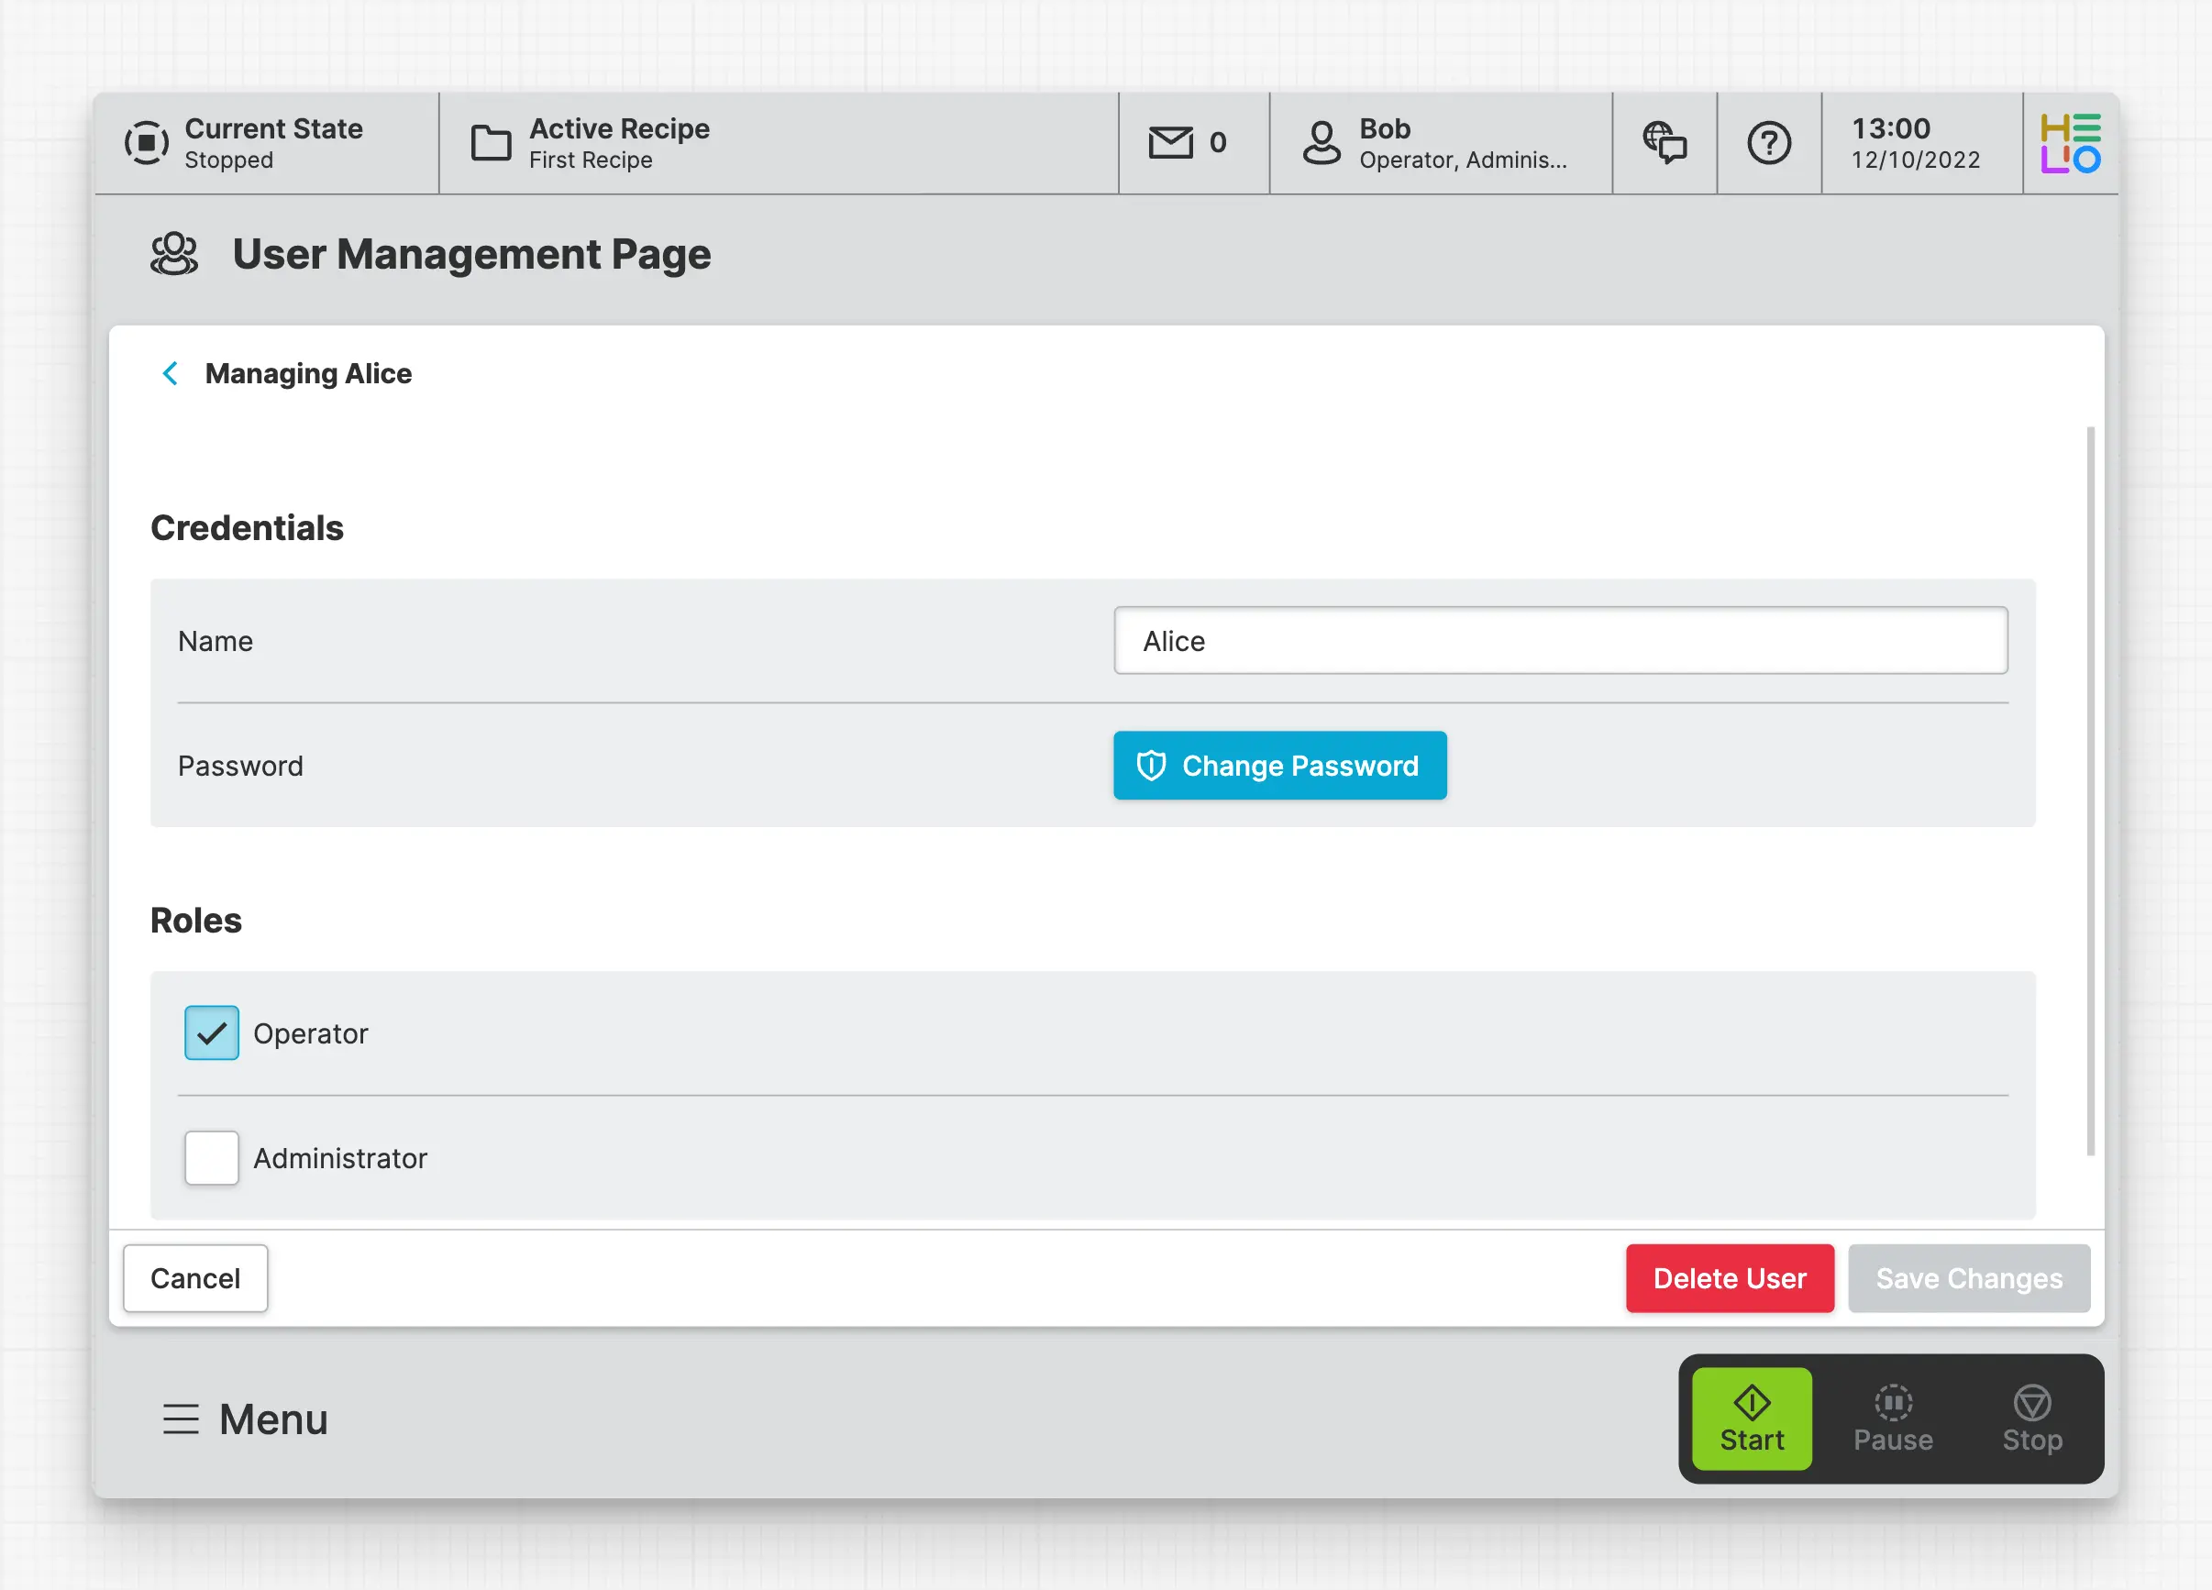Viewport: 2212px width, 1590px height.
Task: Go back using the Managing Alice chevron
Action: 170,373
